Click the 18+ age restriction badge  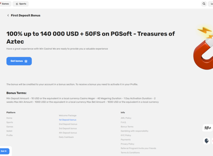click(208, 128)
